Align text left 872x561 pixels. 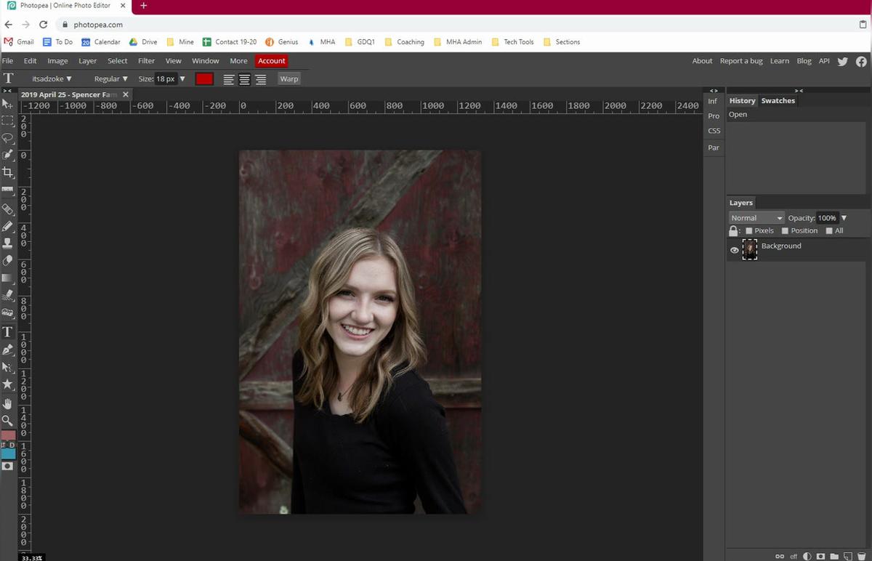click(x=229, y=79)
